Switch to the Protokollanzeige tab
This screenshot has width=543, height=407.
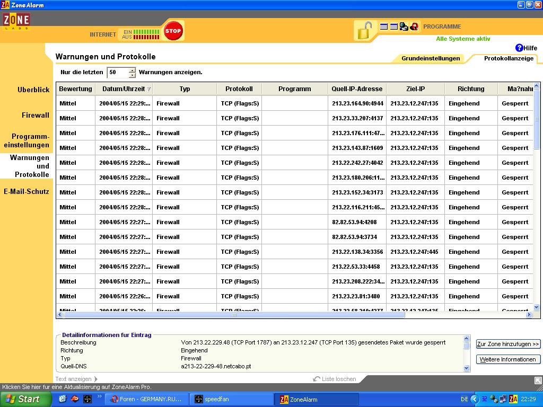509,58
